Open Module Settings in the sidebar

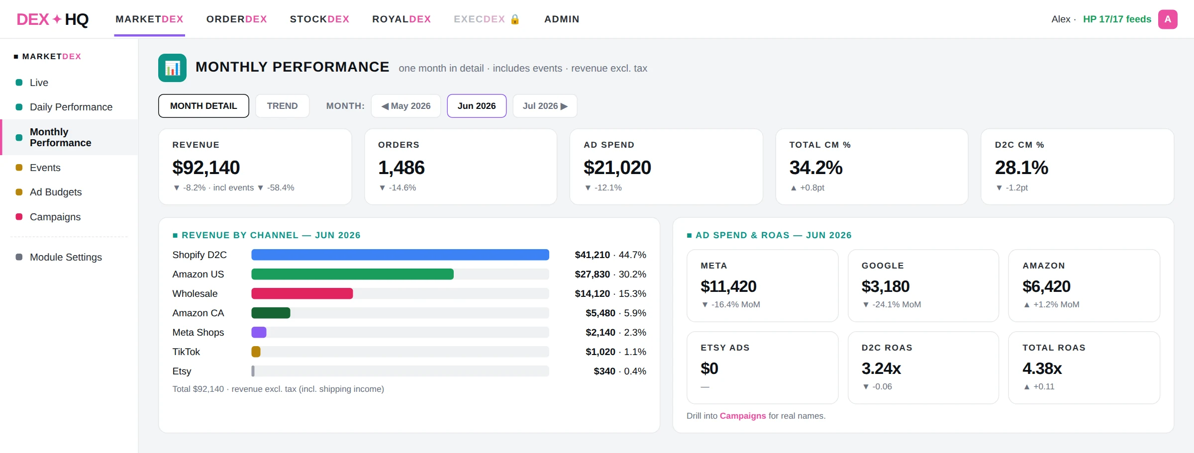pos(69,257)
